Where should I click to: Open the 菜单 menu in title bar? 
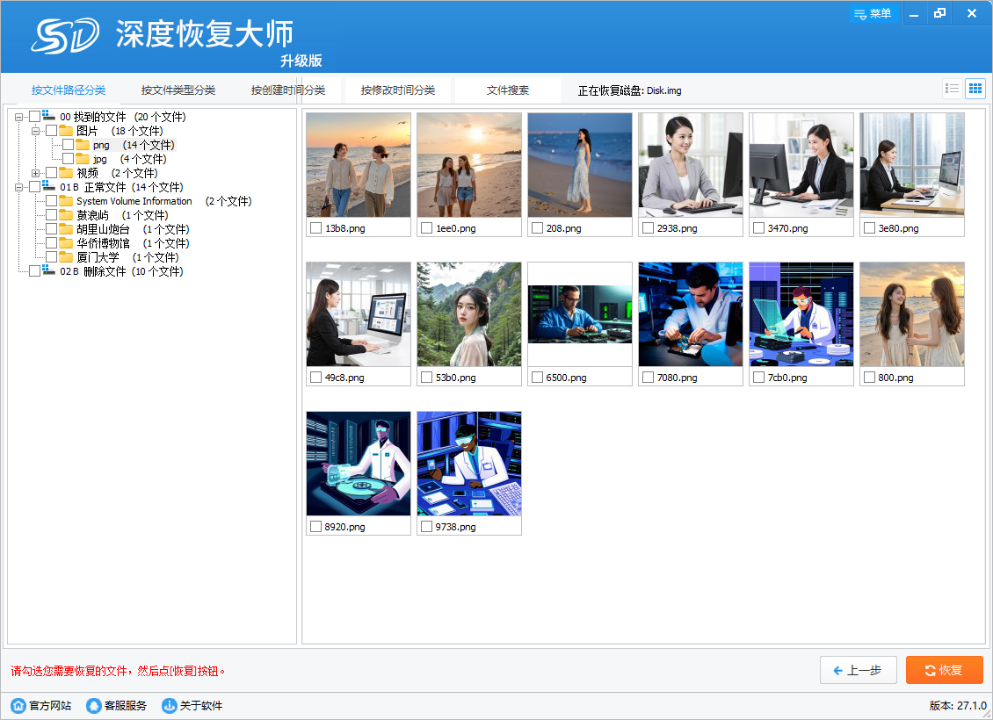click(x=873, y=14)
